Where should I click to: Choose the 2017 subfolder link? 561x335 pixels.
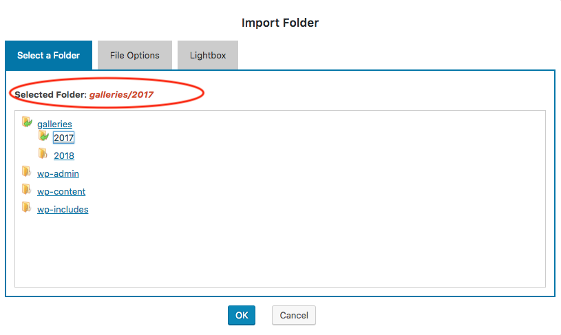click(63, 138)
